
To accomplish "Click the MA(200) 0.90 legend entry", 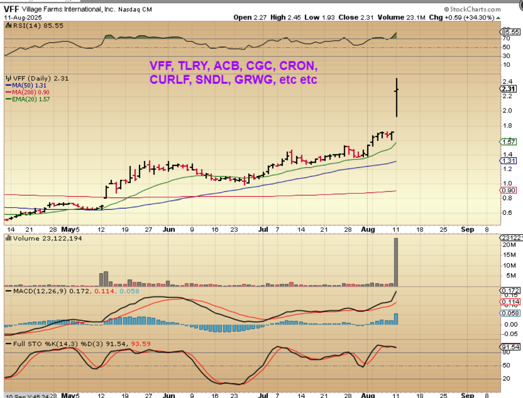I will pyautogui.click(x=28, y=92).
